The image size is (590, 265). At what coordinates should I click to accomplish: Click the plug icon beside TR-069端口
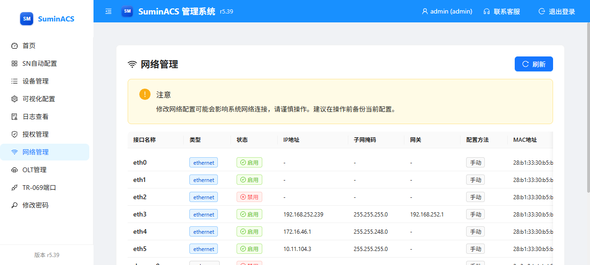pyautogui.click(x=14, y=188)
